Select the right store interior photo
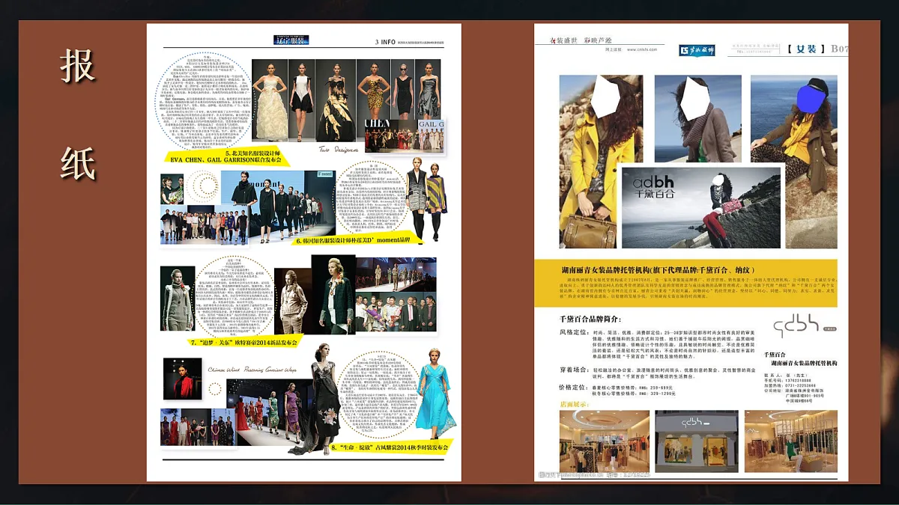This screenshot has height=505, width=899. [791, 441]
